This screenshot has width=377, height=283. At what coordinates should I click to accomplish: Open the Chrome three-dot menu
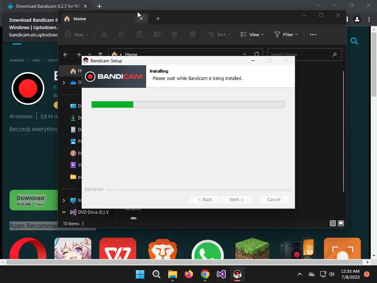pyautogui.click(x=369, y=19)
